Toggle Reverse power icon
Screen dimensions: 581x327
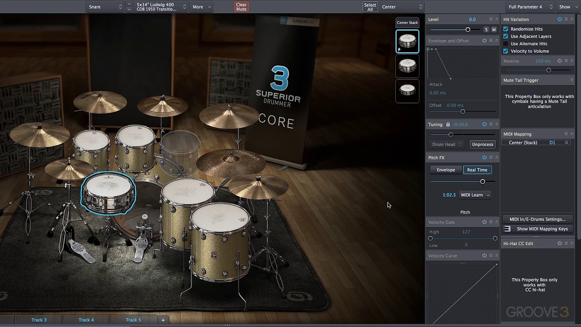559,61
